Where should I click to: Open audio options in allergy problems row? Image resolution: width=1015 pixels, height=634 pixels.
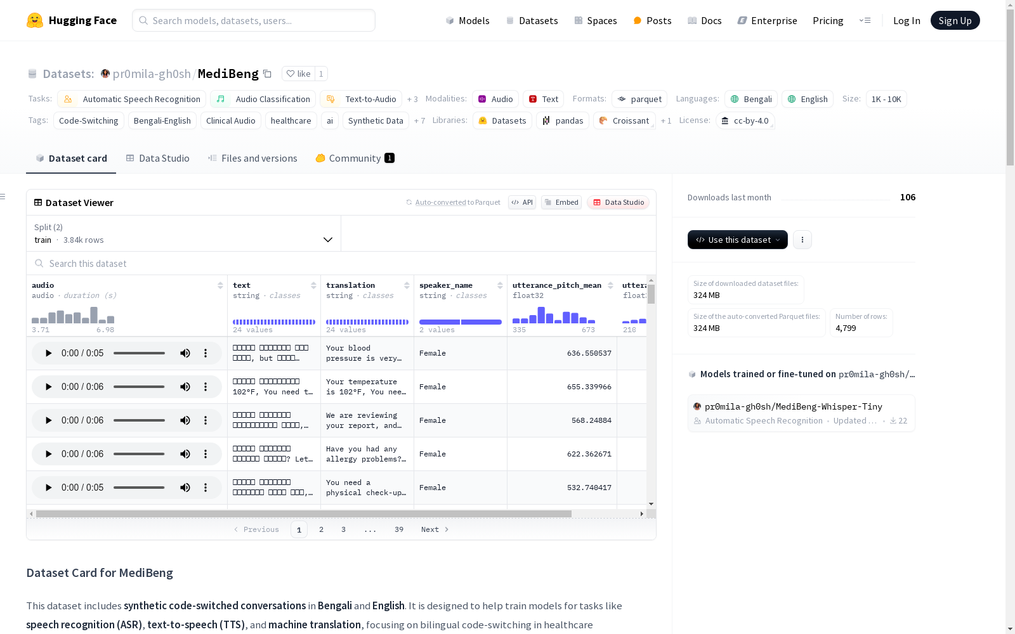(x=206, y=454)
